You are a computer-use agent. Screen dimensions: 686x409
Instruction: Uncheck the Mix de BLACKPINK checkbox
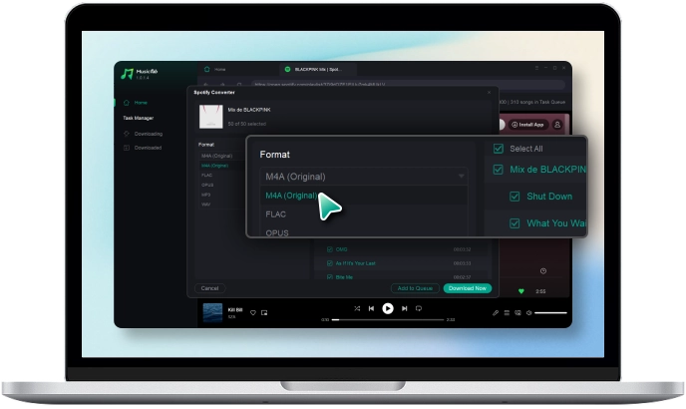[501, 170]
